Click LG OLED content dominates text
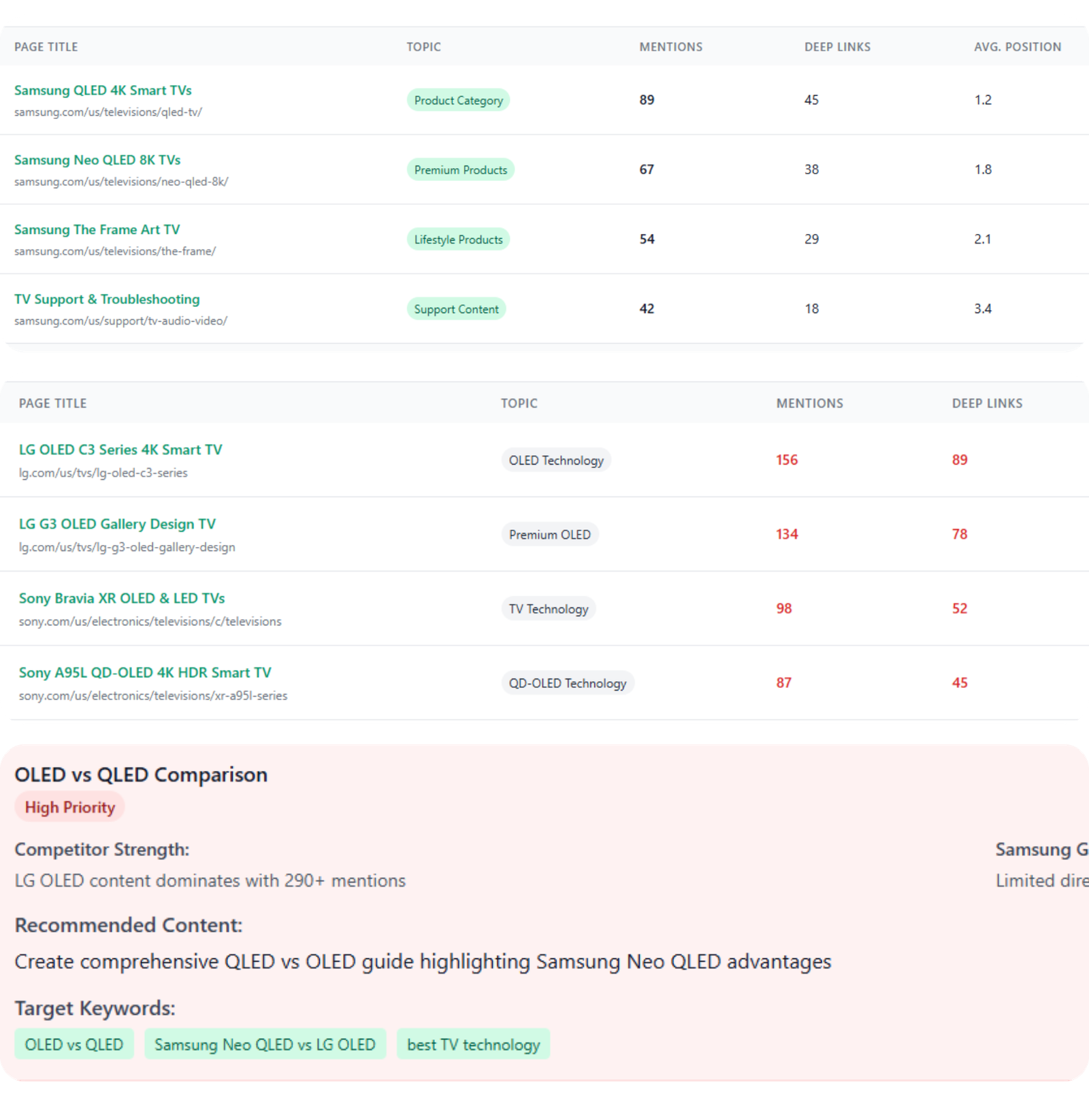The width and height of the screenshot is (1089, 1096). [x=210, y=880]
